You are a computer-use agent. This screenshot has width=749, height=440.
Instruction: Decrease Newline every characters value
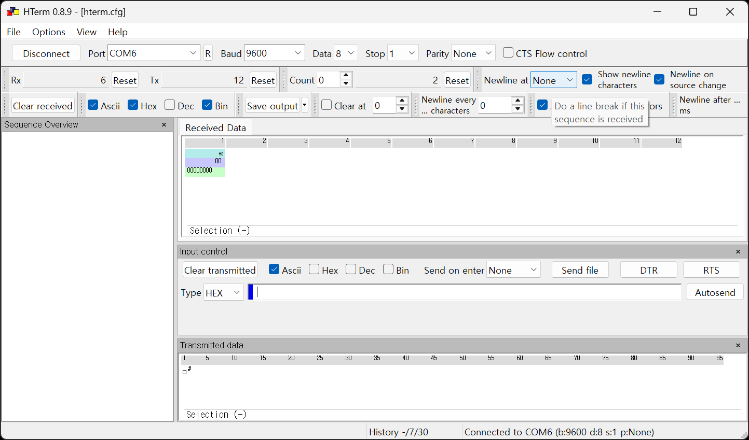click(x=518, y=109)
